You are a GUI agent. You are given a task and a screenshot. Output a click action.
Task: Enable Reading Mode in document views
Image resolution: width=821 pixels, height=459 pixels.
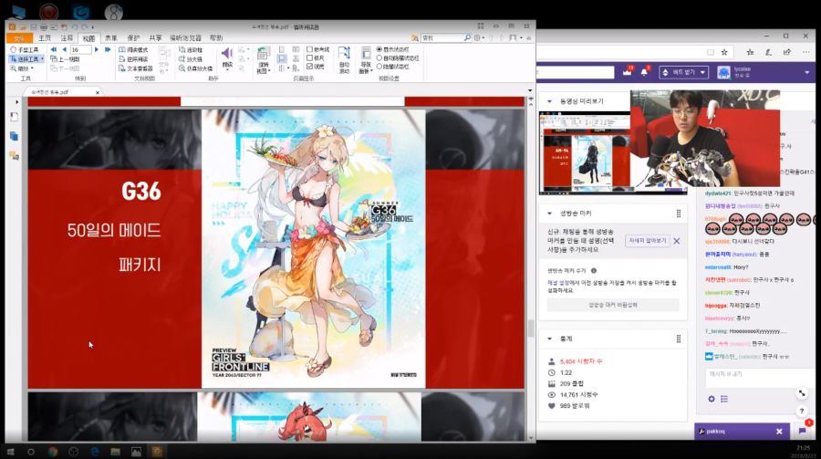point(133,50)
